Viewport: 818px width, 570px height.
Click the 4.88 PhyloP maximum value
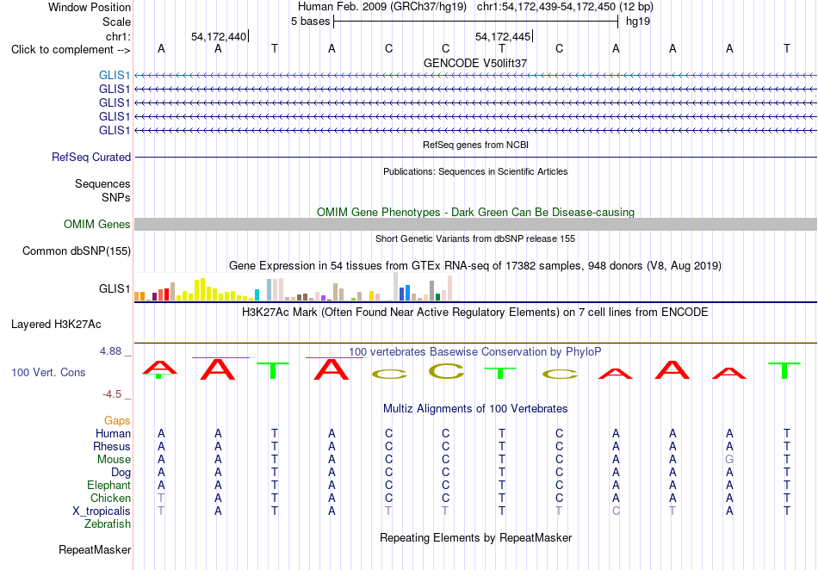[x=110, y=351]
